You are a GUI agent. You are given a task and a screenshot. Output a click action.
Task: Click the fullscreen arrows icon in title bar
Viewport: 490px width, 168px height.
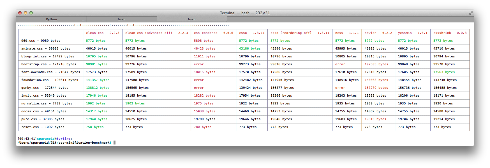(x=471, y=13)
